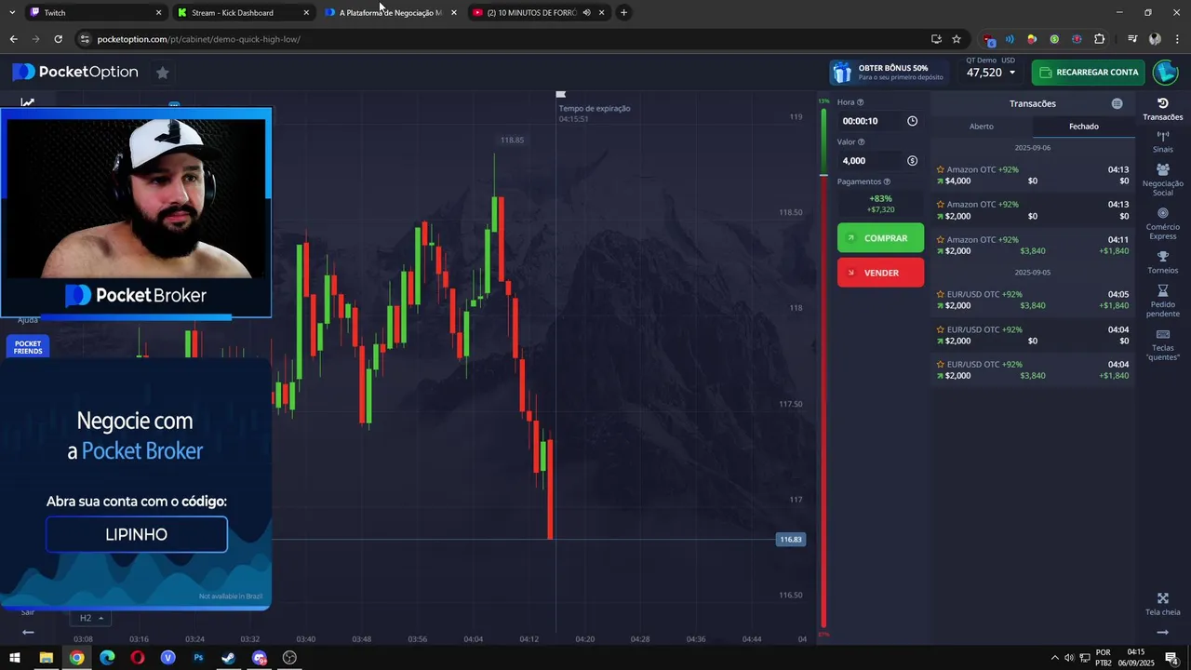Open File Explorer from taskbar

tap(46, 658)
